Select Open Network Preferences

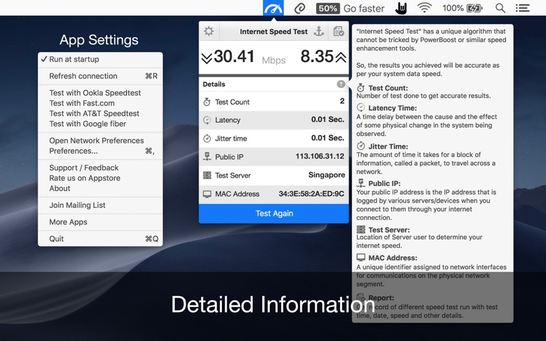coord(100,140)
